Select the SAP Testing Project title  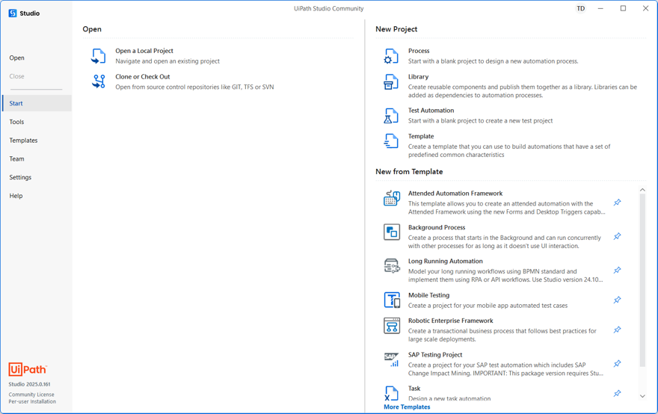[435, 354]
